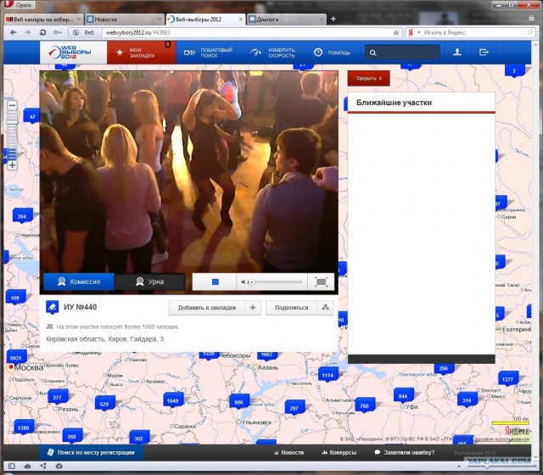
Task: Select map cluster marker 268
Action: coord(71,436)
